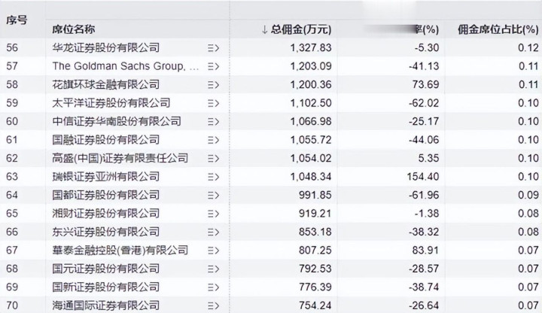Open details icon for 瑞银证券亚洲有限公司
Image resolution: width=542 pixels, height=313 pixels.
213,177
